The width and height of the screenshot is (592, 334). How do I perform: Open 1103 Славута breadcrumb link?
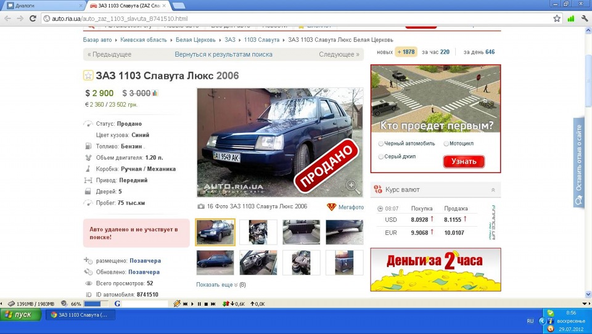click(x=261, y=39)
